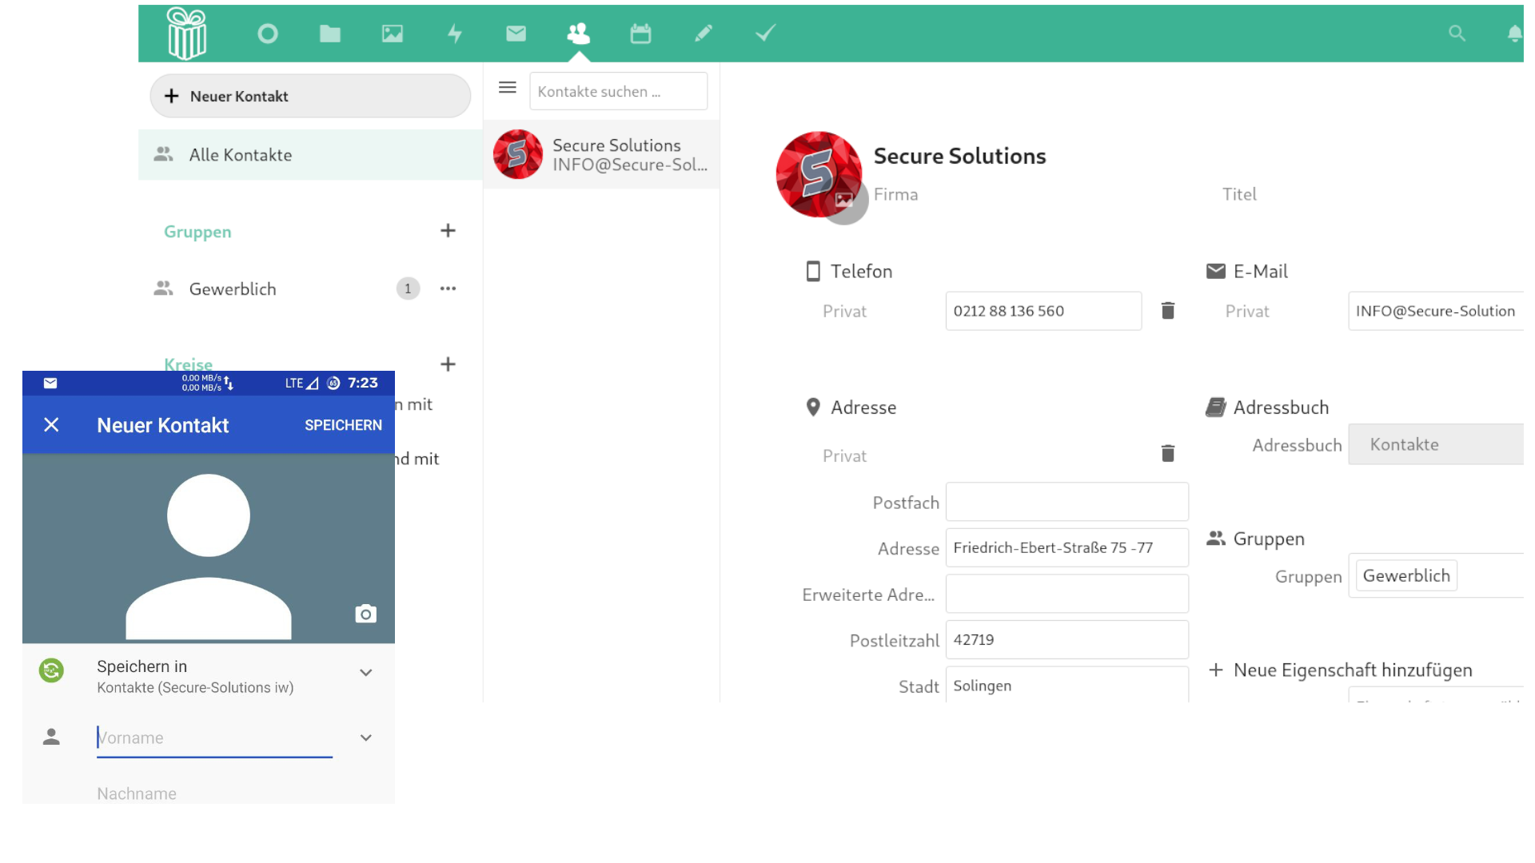Viewport: 1535px width, 863px height.
Task: Open the Tasks checkmark icon
Action: (x=765, y=34)
